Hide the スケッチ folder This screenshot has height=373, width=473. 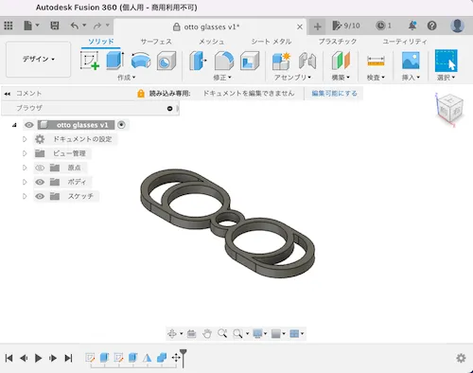coord(40,196)
